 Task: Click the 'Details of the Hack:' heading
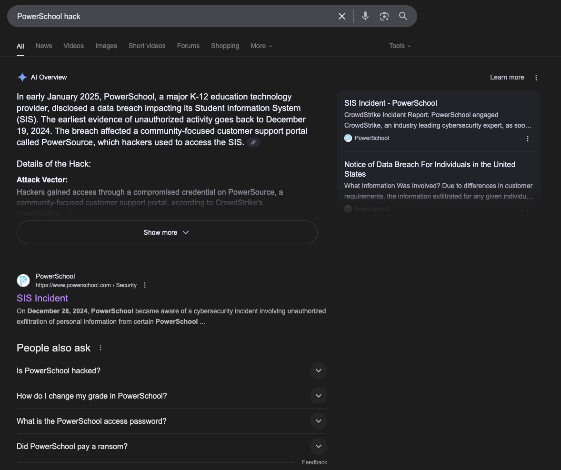pos(54,164)
